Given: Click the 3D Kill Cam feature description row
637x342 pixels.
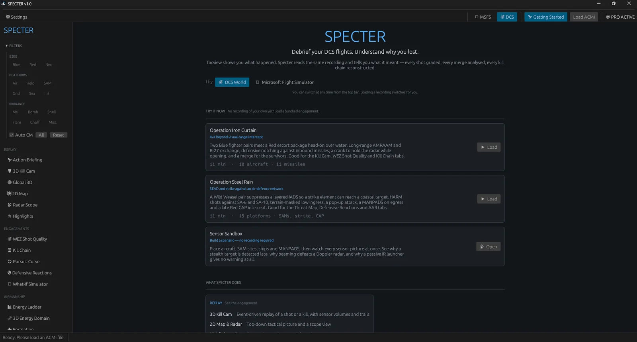Looking at the screenshot, I should point(289,315).
